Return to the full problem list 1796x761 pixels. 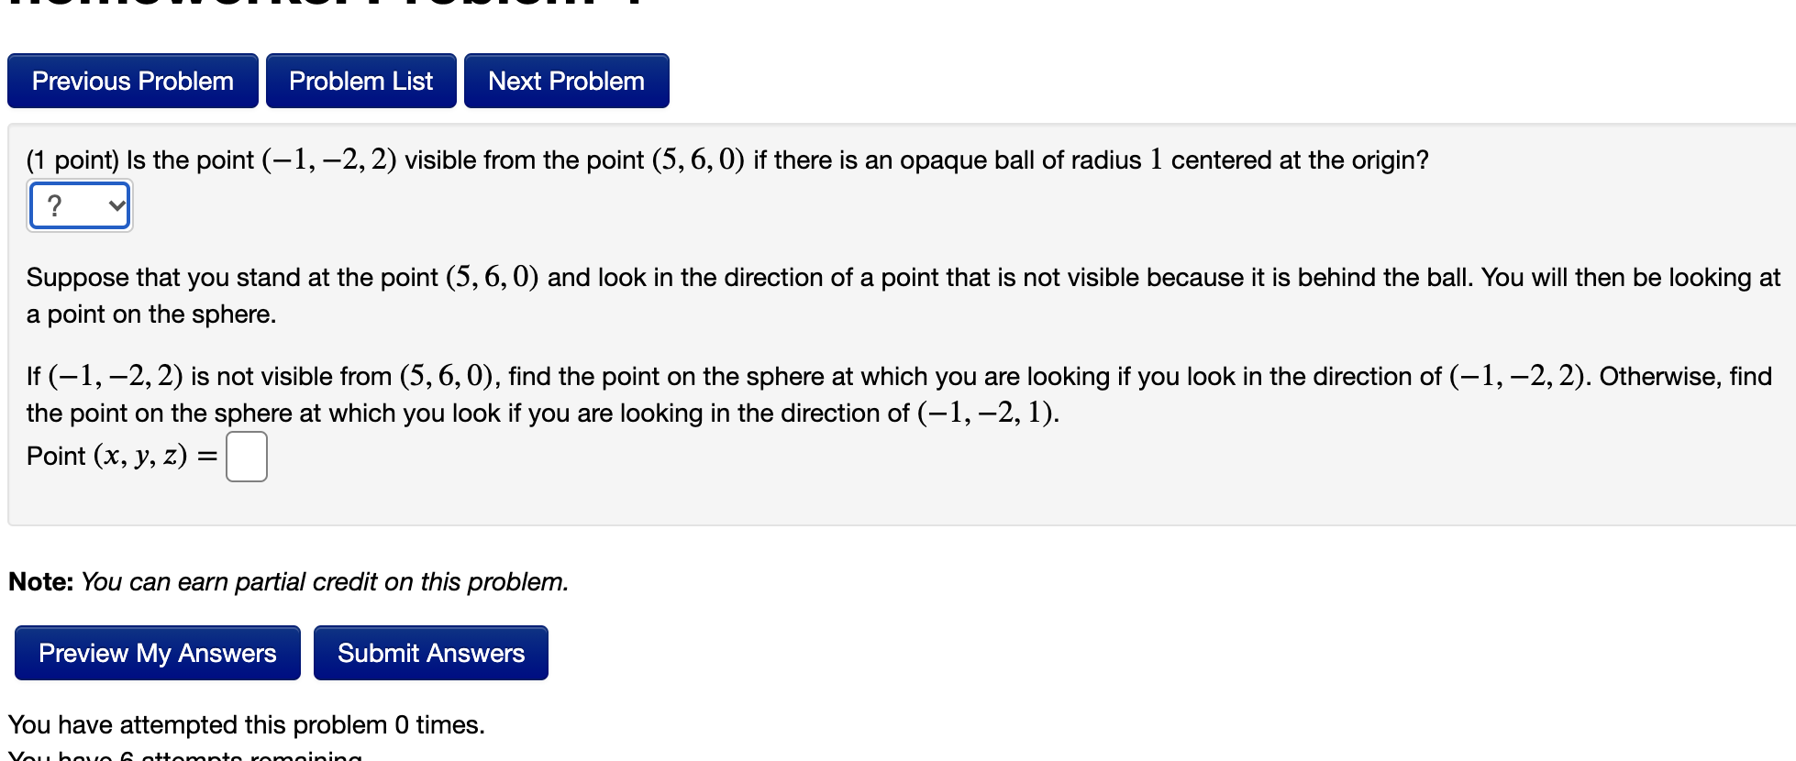pyautogui.click(x=360, y=81)
